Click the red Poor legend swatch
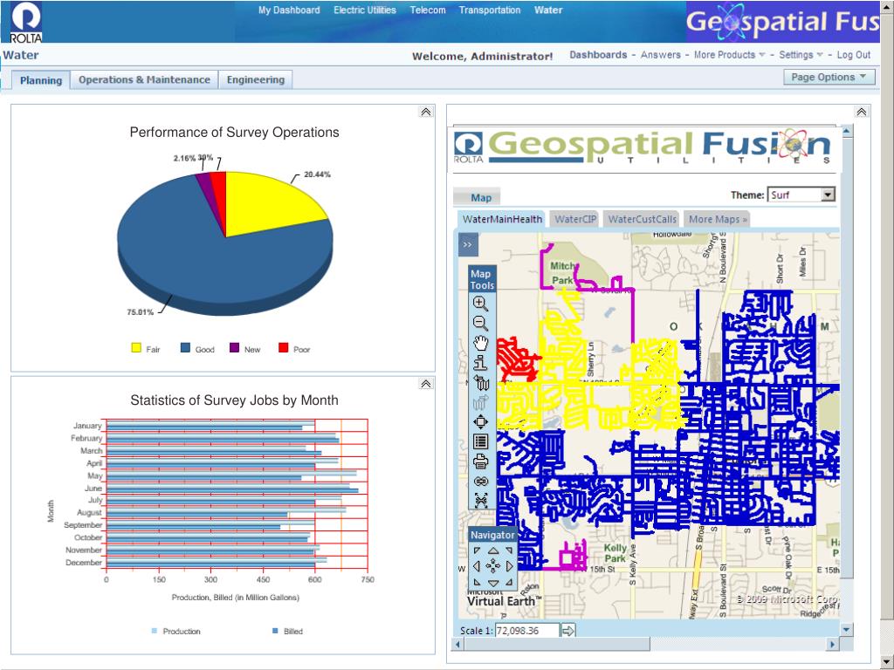This screenshot has height=670, width=894. pyautogui.click(x=284, y=347)
